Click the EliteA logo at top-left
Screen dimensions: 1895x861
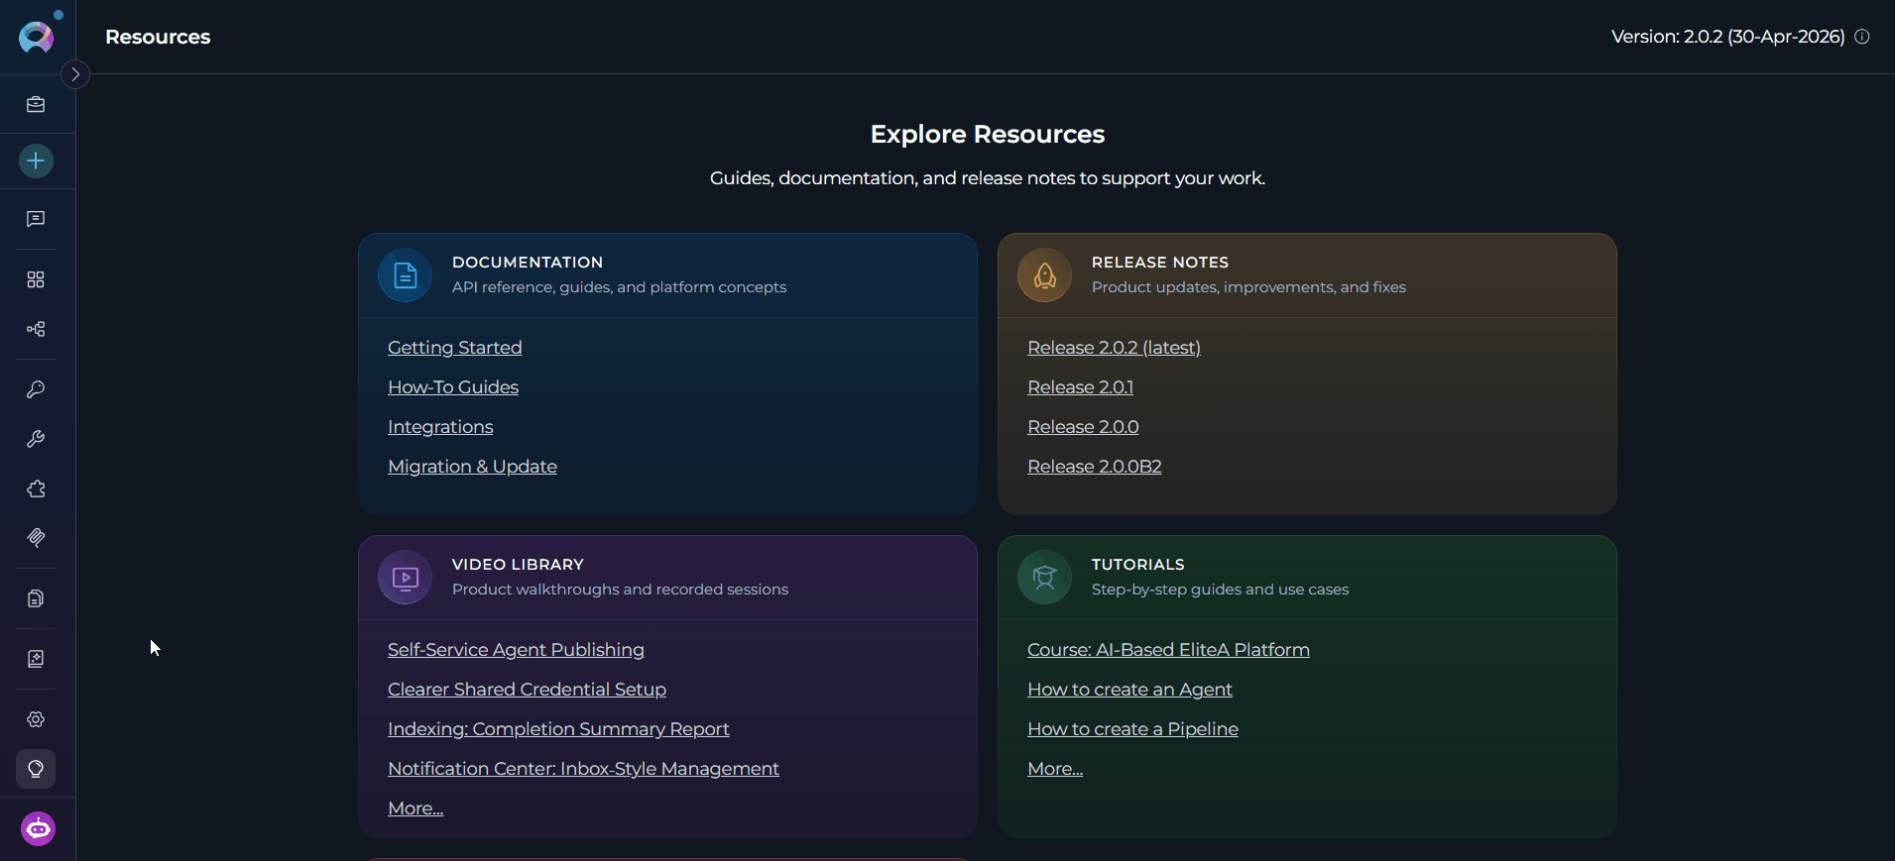[37, 37]
